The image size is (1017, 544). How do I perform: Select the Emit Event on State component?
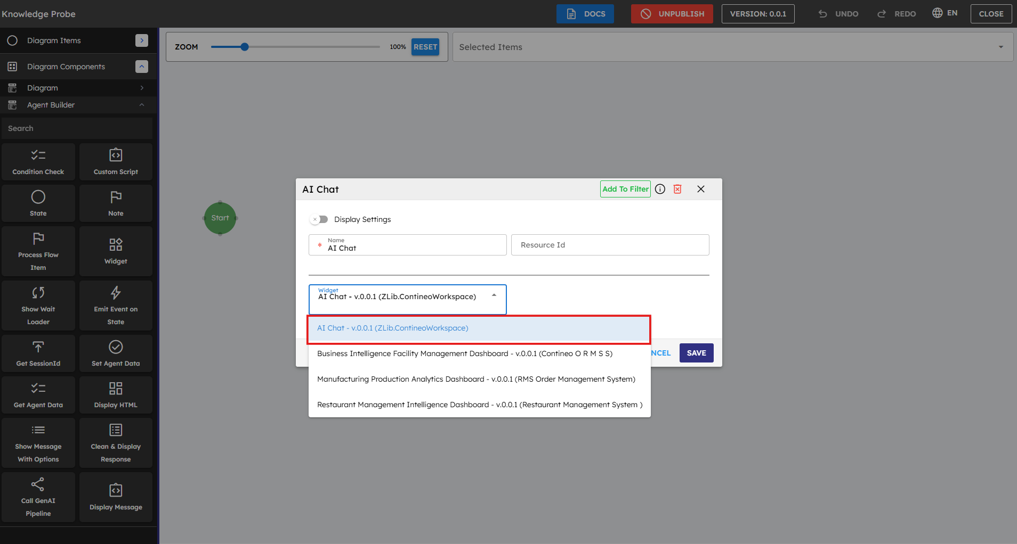tap(116, 306)
